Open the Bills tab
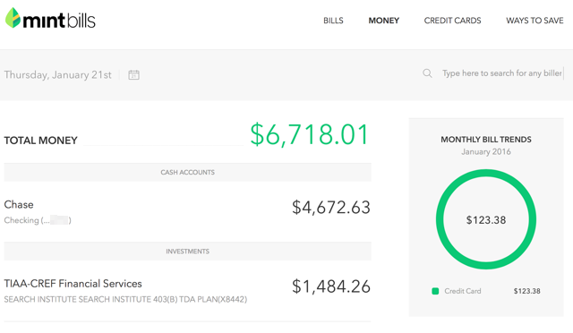573x333 pixels. pyautogui.click(x=333, y=21)
